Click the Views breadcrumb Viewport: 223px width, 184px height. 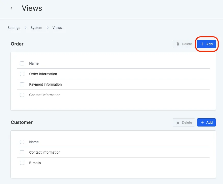[57, 28]
